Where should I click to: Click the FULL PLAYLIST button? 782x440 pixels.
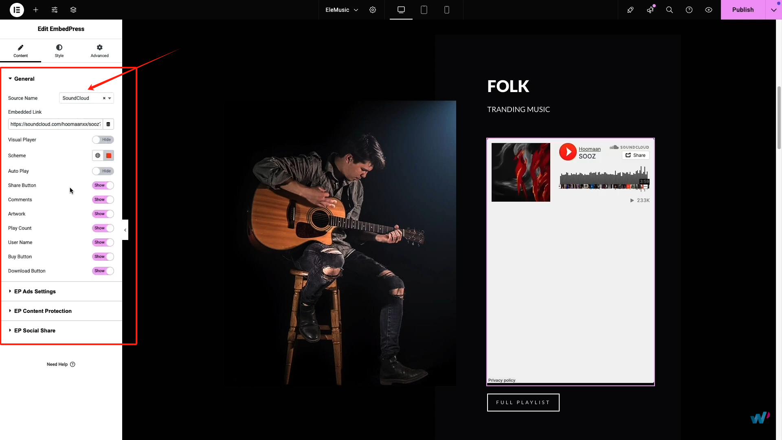click(523, 403)
